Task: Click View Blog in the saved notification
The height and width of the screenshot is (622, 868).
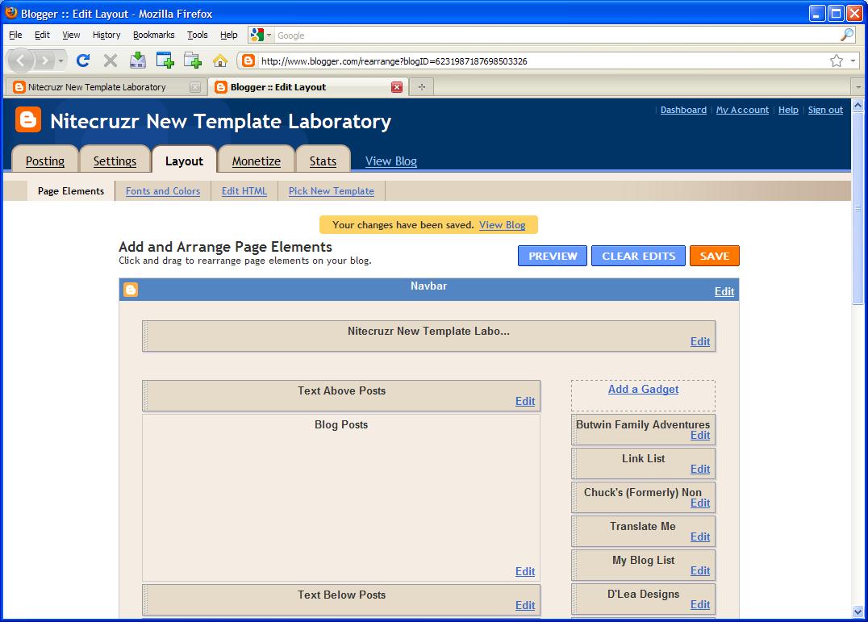Action: coord(502,224)
